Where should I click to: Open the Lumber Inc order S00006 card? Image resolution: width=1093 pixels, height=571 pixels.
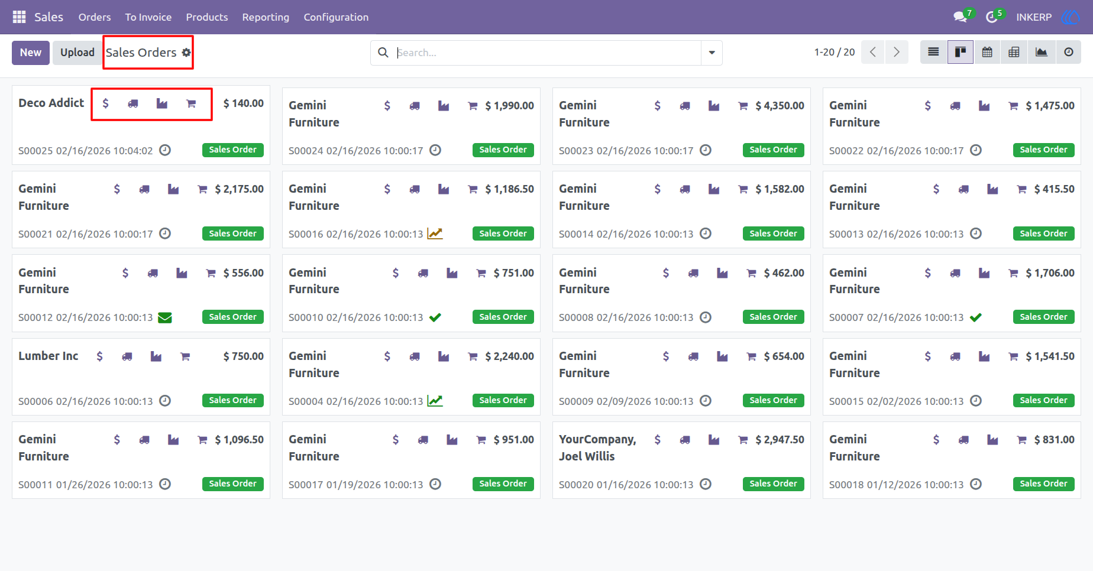tap(141, 377)
